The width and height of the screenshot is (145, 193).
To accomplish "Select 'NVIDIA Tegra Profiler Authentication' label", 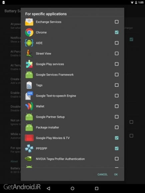I will [60, 159].
